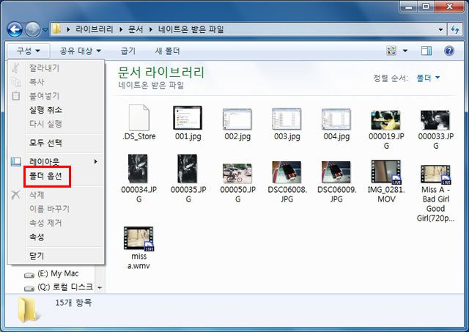Open the help question mark icon
The height and width of the screenshot is (332, 469).
pyautogui.click(x=448, y=51)
